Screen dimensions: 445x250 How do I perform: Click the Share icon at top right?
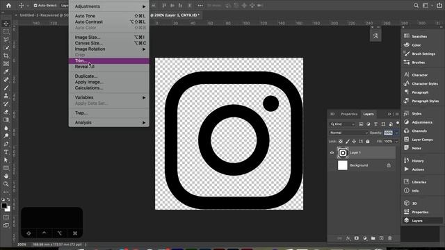pyautogui.click(x=439, y=6)
